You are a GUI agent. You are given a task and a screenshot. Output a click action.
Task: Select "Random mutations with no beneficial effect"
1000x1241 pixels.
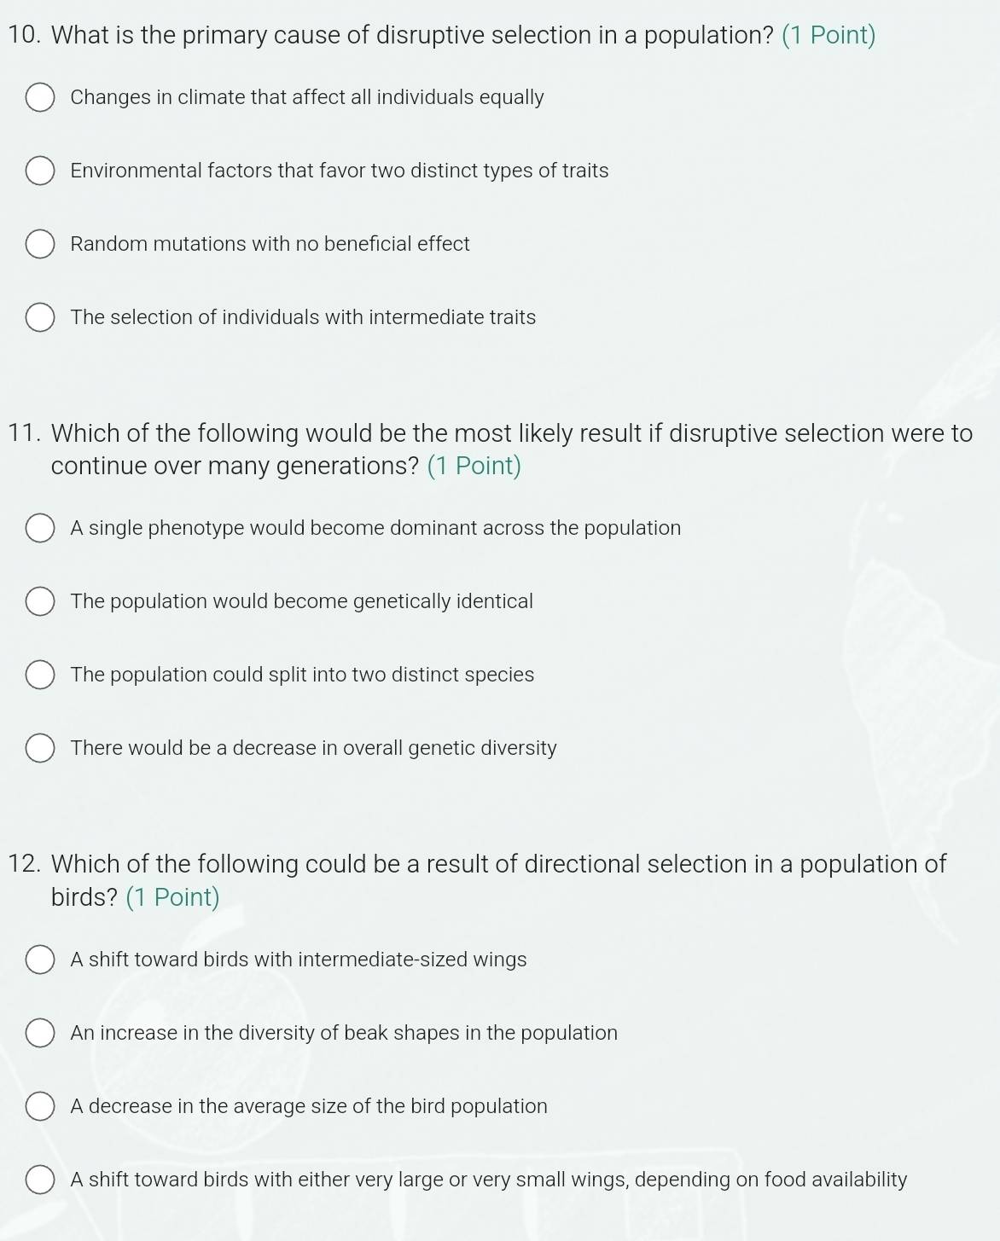click(x=40, y=245)
